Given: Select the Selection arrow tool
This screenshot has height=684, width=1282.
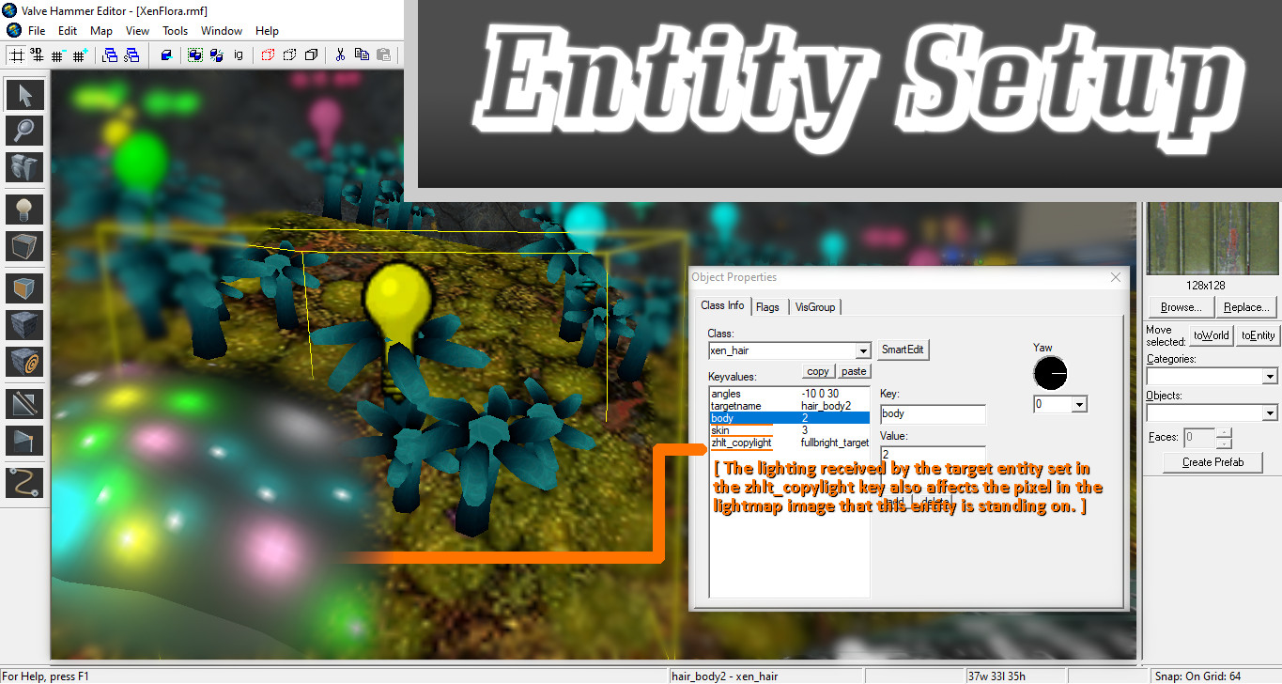Looking at the screenshot, I should click(x=24, y=95).
